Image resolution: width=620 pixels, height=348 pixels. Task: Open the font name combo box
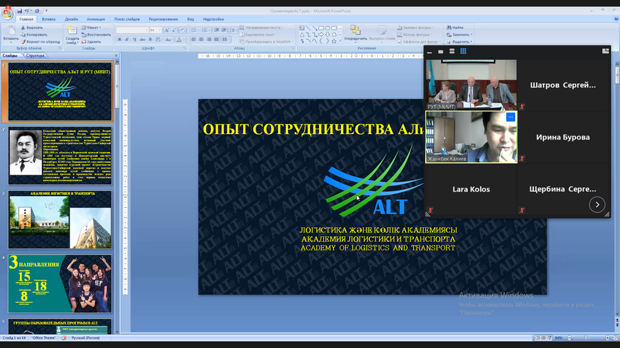(x=132, y=30)
